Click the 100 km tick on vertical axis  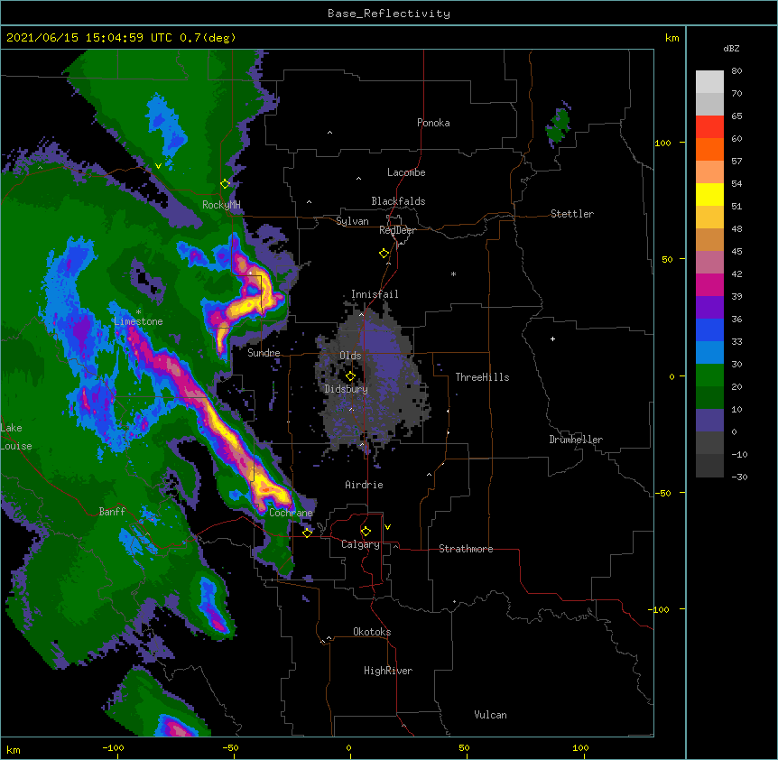point(662,143)
